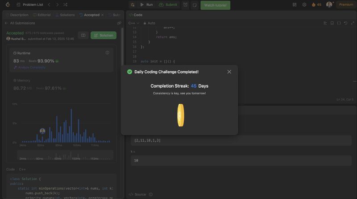Open settings gear icon in top bar
Viewport: 357px width, 199px height.
click(x=304, y=4)
